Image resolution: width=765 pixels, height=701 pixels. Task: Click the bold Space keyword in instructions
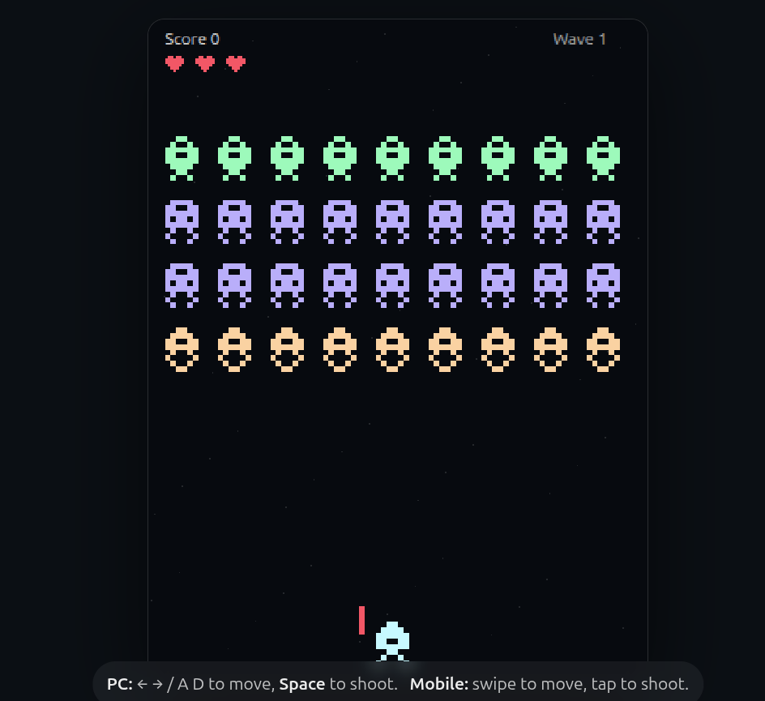click(302, 684)
